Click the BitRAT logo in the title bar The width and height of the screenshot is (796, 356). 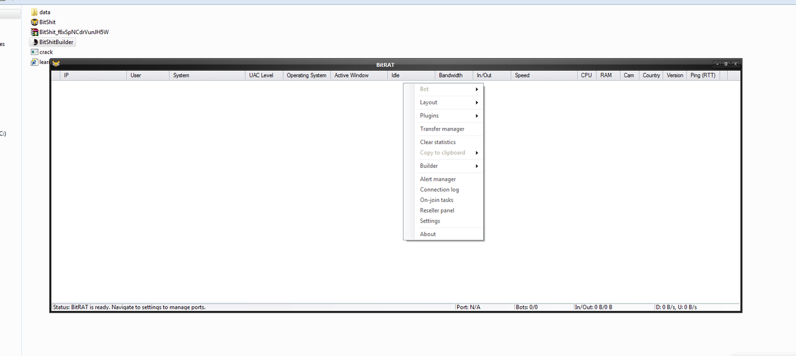pos(56,64)
